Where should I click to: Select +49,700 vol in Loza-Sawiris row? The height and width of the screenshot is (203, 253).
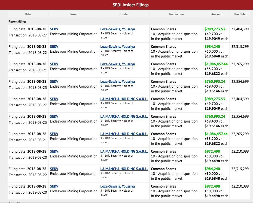pos(214,34)
